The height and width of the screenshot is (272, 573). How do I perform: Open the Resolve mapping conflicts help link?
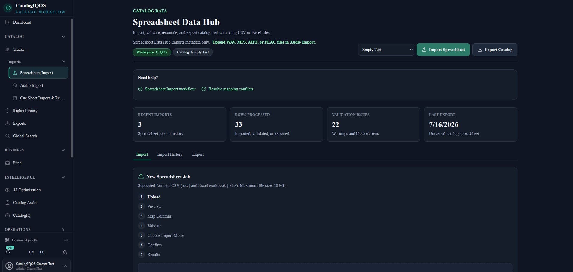click(227, 89)
